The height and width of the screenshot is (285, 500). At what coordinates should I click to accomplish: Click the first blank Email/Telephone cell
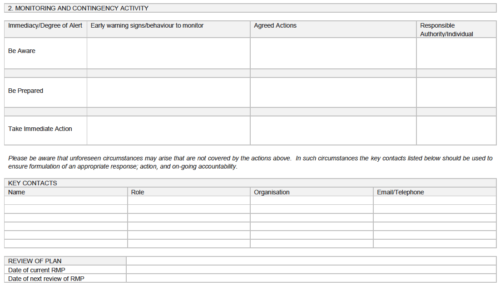435,200
